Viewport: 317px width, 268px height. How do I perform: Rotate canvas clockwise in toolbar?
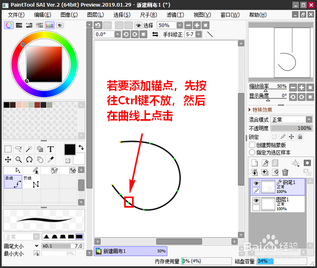pyautogui.click(x=135, y=34)
